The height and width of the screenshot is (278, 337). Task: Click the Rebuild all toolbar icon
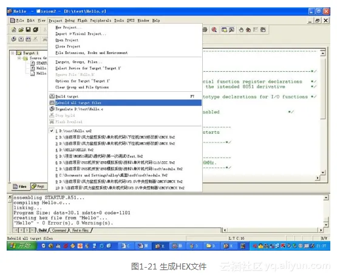(x=29, y=39)
